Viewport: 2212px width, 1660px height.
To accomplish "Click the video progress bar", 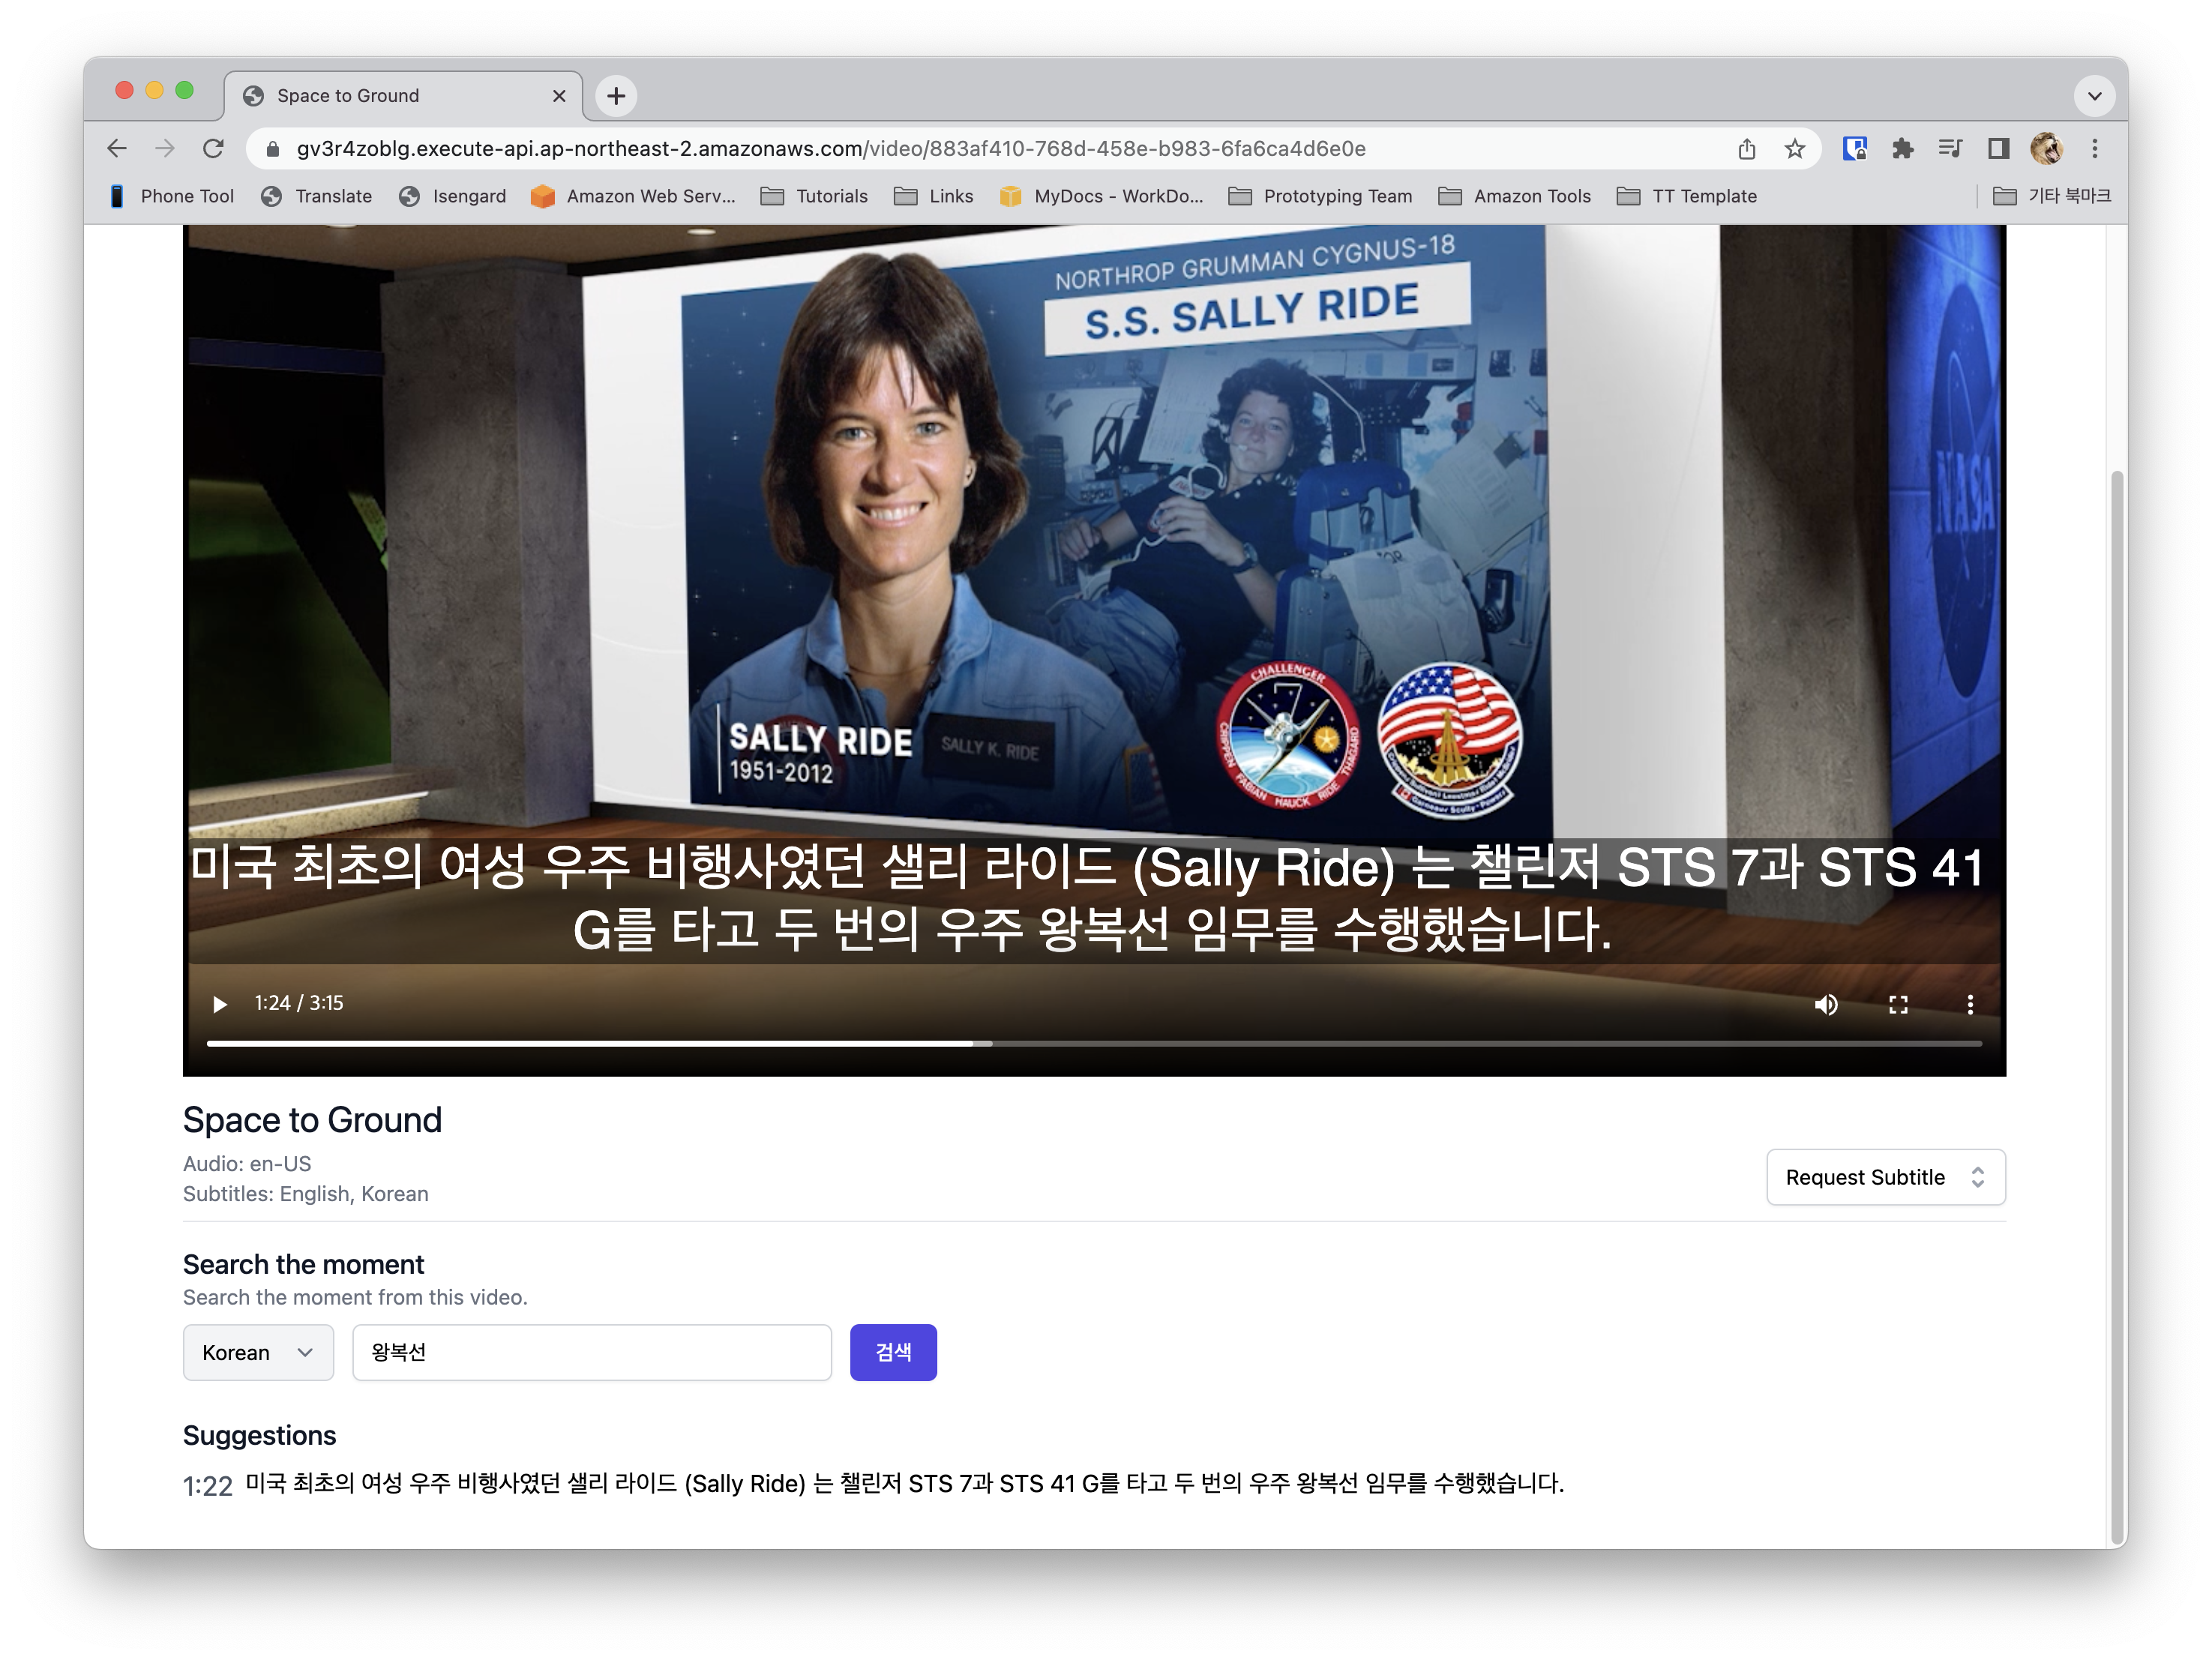I will click(x=1094, y=1043).
